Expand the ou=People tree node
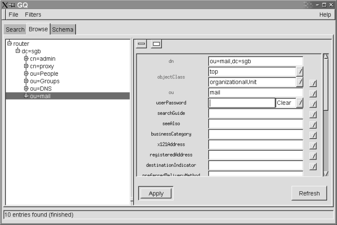337x225 pixels. click(26, 74)
